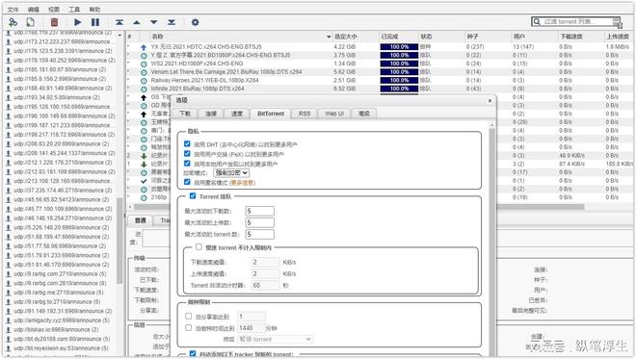Toggle the enable DHT checkbox
The image size is (636, 359).
pos(187,143)
